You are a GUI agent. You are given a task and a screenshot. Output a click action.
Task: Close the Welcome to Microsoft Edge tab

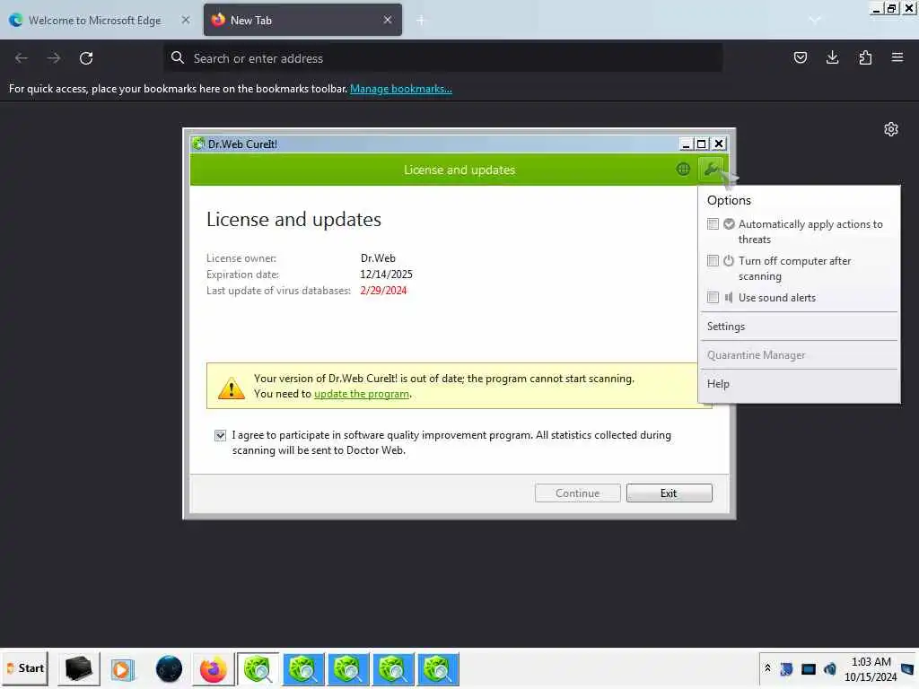tap(186, 20)
